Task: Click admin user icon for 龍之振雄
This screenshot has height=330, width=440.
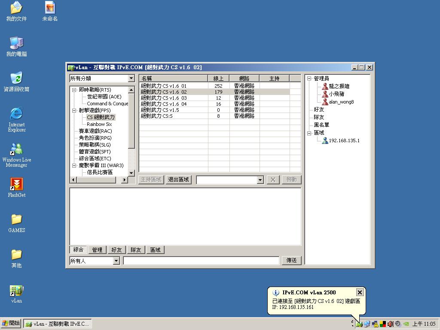Action: [x=325, y=86]
